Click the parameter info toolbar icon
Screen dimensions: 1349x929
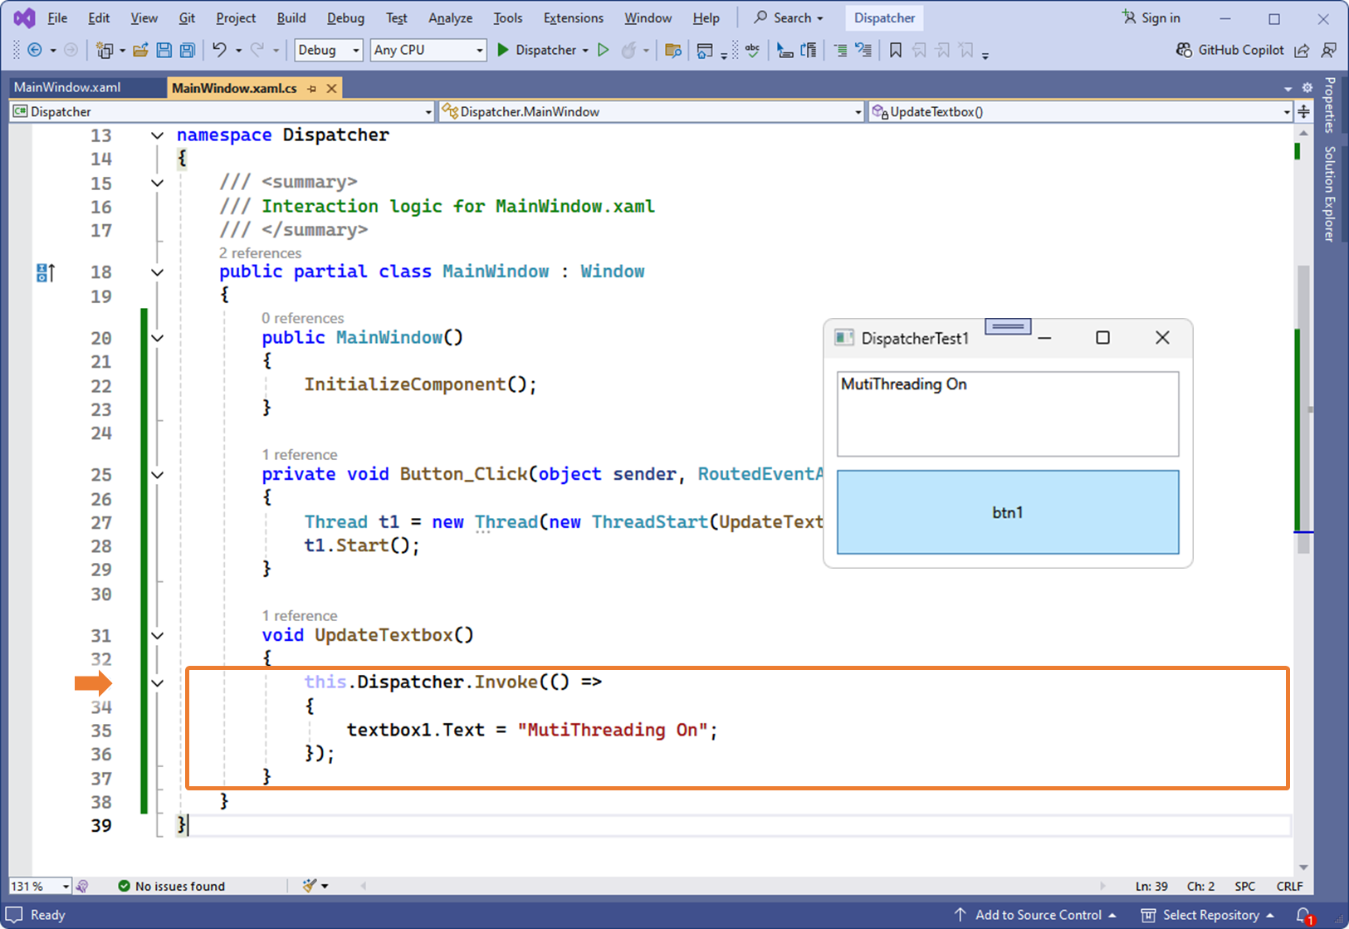coord(809,51)
